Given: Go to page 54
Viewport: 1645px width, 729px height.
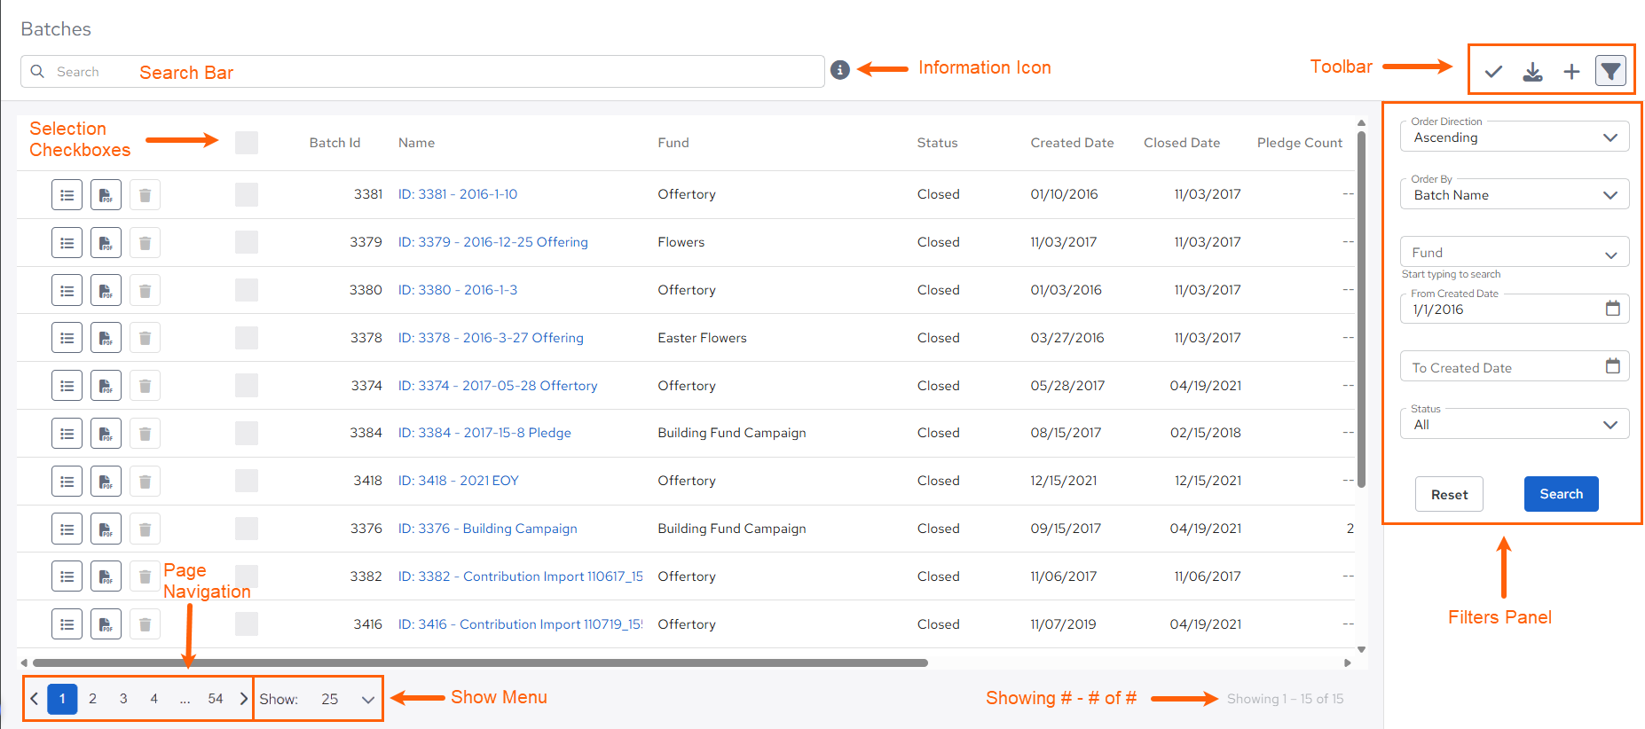Looking at the screenshot, I should point(216,699).
